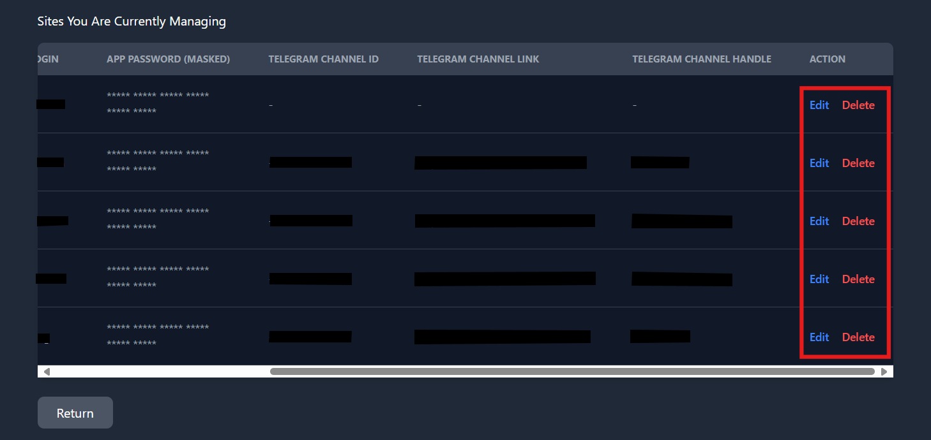Select the TELEGRAM CHANNEL LINK column header
The width and height of the screenshot is (931, 440).
click(478, 59)
